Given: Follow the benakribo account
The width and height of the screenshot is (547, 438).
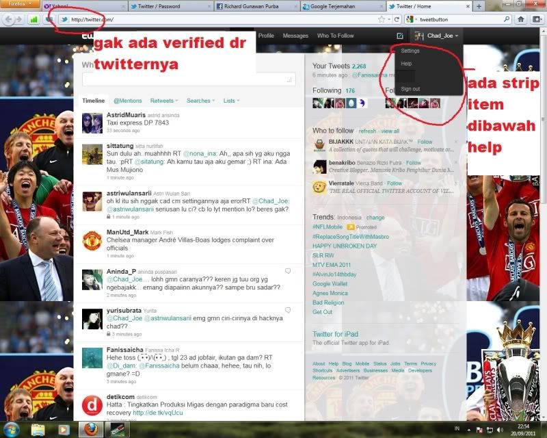Looking at the screenshot, I should (414, 162).
